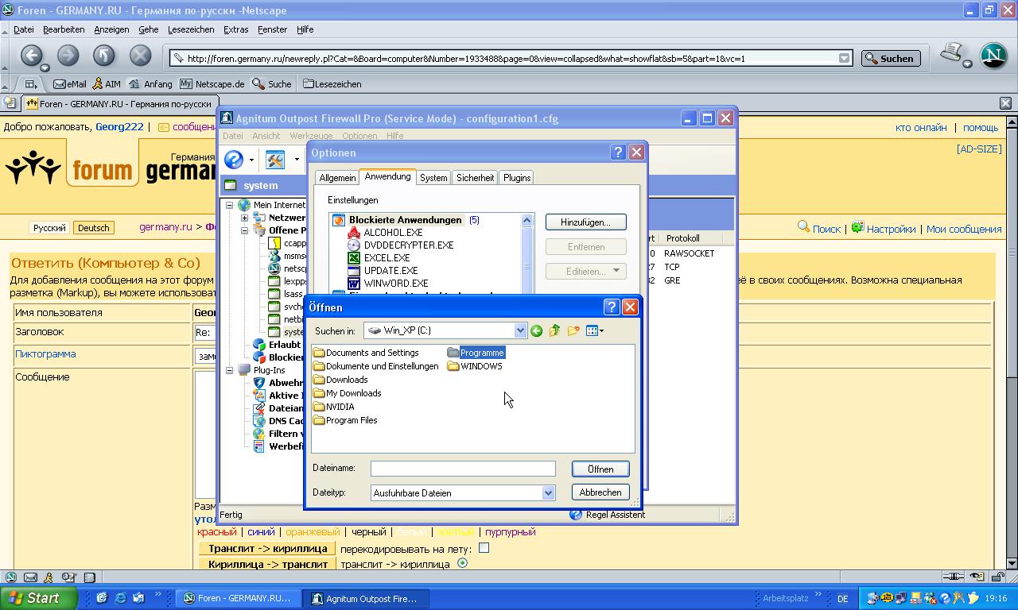
Task: Pick the 'красный' color link
Action: point(217,532)
